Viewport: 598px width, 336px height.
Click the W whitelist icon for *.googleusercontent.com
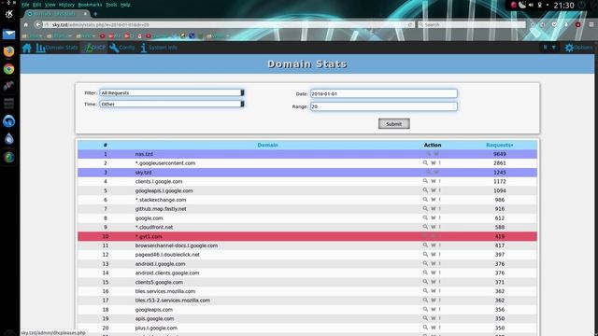click(434, 162)
